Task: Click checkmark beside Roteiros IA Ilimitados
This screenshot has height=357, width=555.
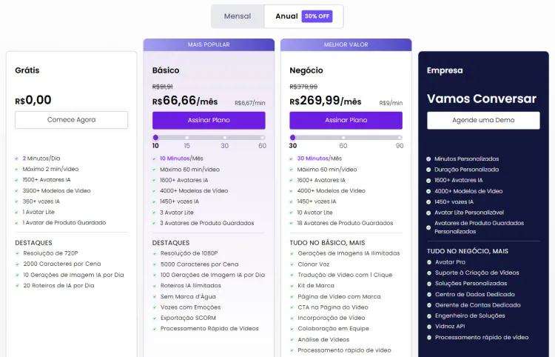Action: [155, 286]
